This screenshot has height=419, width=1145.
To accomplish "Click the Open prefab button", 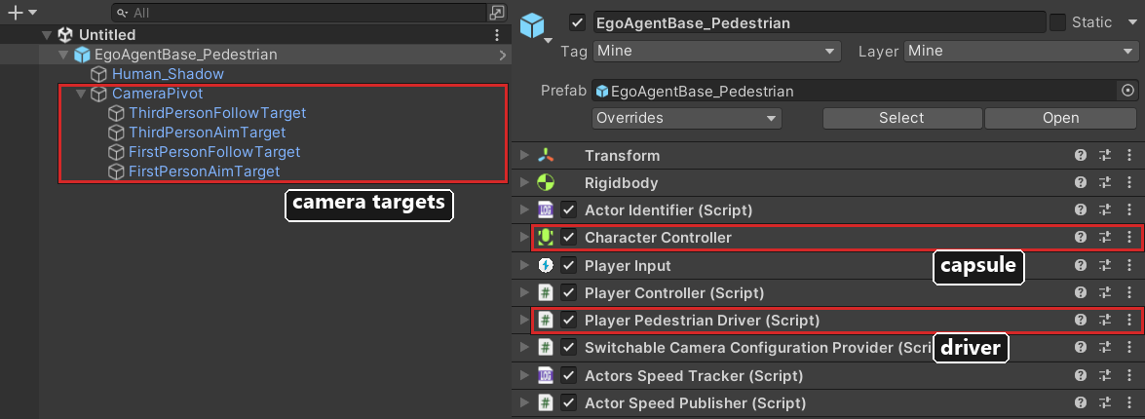I will [1060, 118].
